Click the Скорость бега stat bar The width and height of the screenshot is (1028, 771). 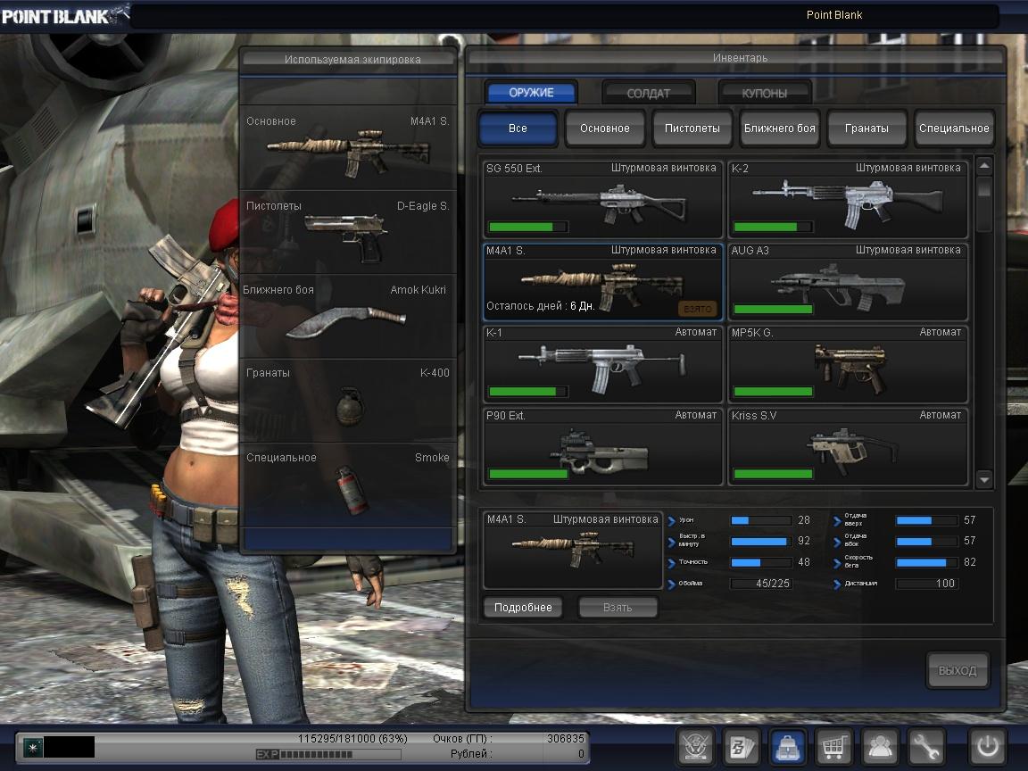pyautogui.click(x=925, y=562)
